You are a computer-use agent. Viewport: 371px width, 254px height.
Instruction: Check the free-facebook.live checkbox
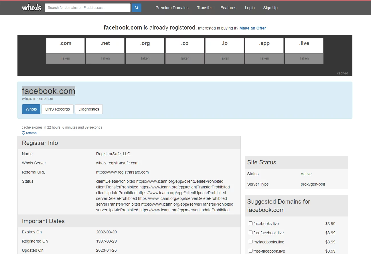click(x=250, y=251)
